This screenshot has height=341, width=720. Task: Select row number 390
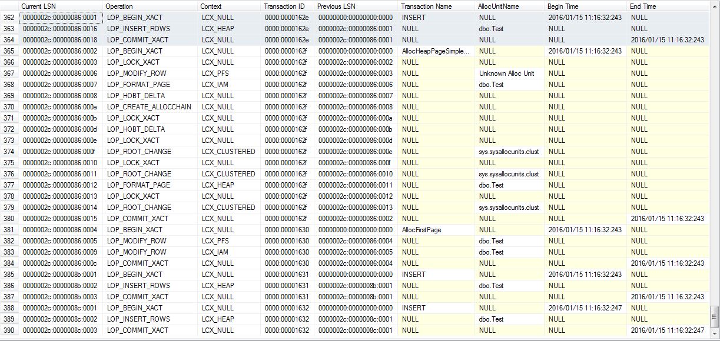[x=8, y=330]
